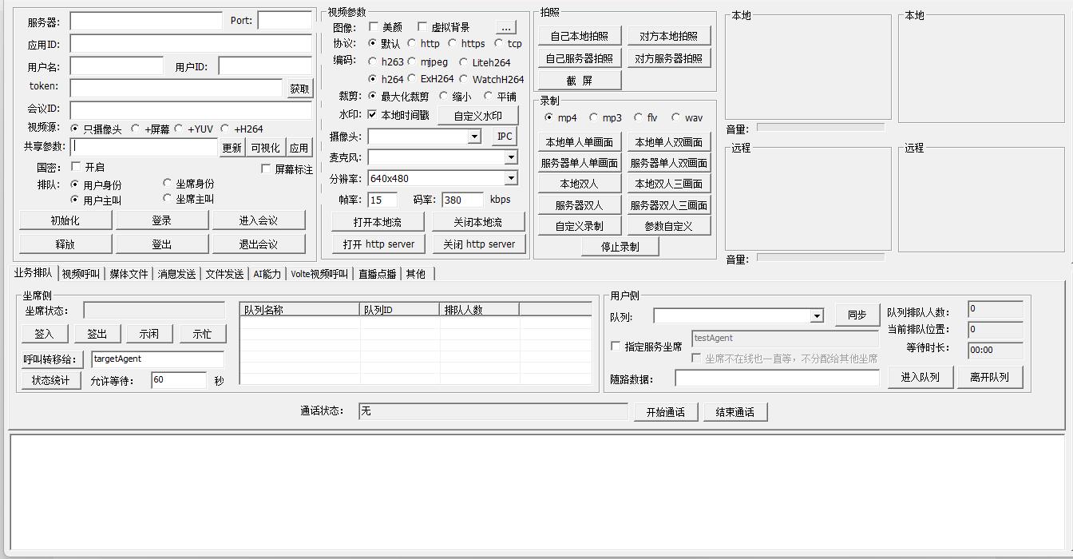The image size is (1073, 559).
Task: Open the 摄像头 camera dropdown
Action: (474, 137)
